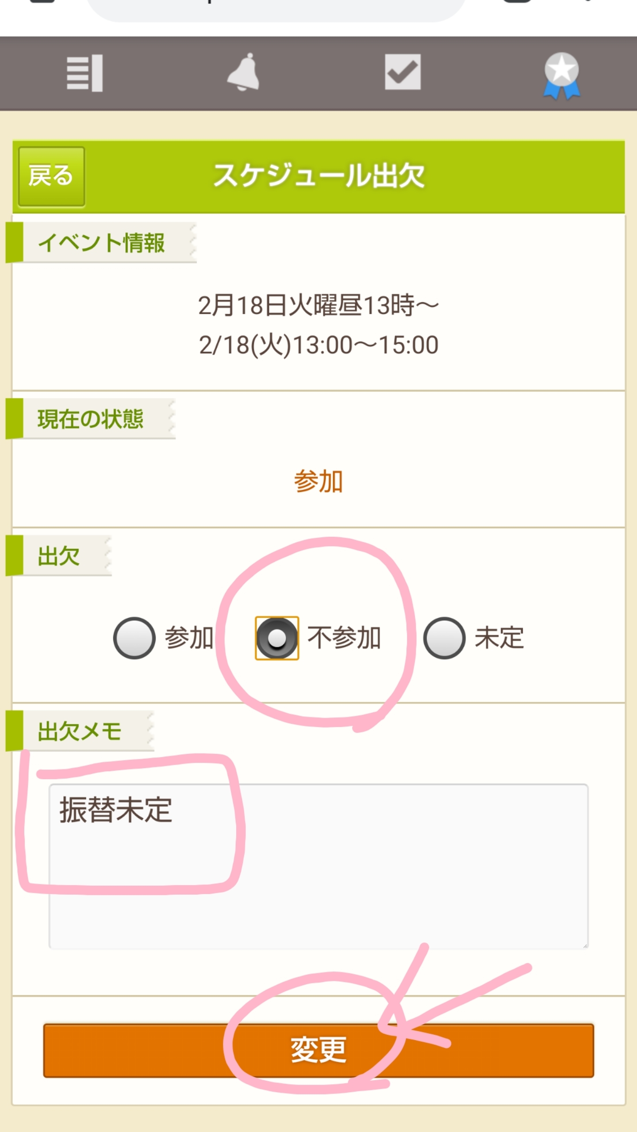The height and width of the screenshot is (1132, 637).
Task: Open notifications with the bell icon
Action: (x=243, y=72)
